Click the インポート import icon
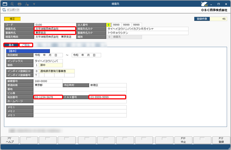The image size is (231, 150). pyautogui.click(x=4, y=10)
